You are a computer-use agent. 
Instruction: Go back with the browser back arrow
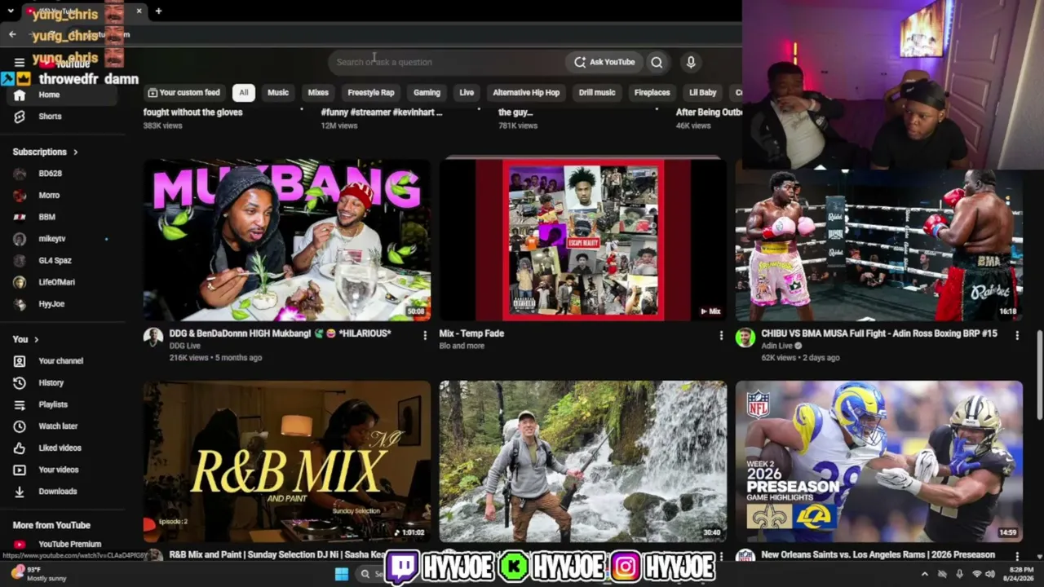pyautogui.click(x=12, y=34)
